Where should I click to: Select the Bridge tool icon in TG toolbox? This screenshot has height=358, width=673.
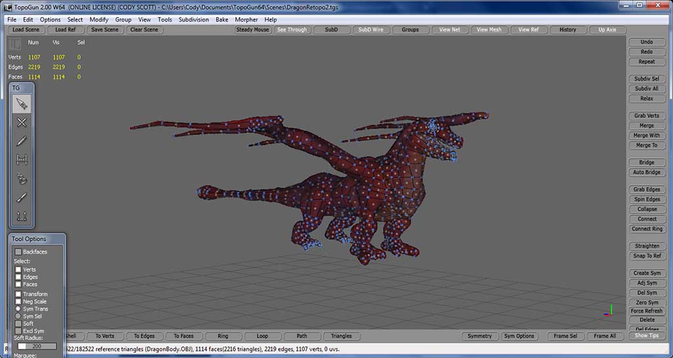[x=22, y=159]
